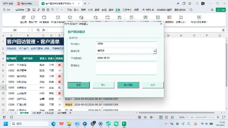Click the zoom out minus icon
Image resolution: width=228 pixels, height=128 pixels.
point(192,117)
